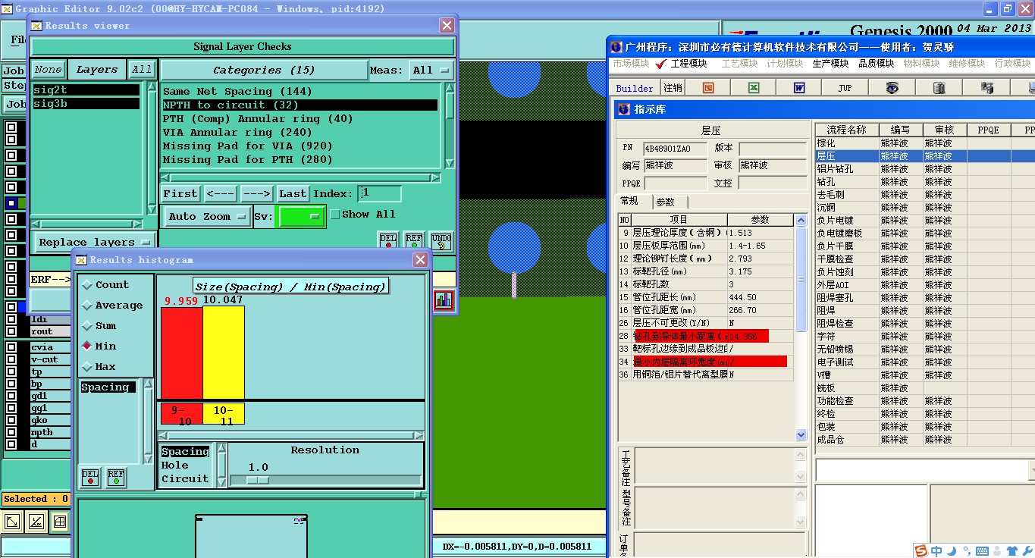1035x558 pixels.
Task: Click the Excel icon in Builder toolbar
Action: (754, 88)
